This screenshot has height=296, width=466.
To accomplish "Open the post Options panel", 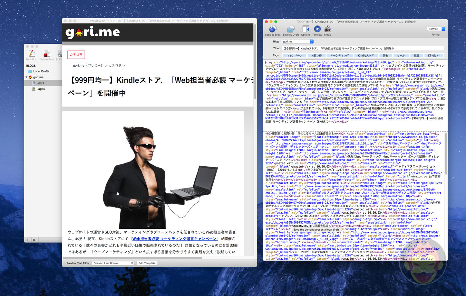I will tap(306, 29).
